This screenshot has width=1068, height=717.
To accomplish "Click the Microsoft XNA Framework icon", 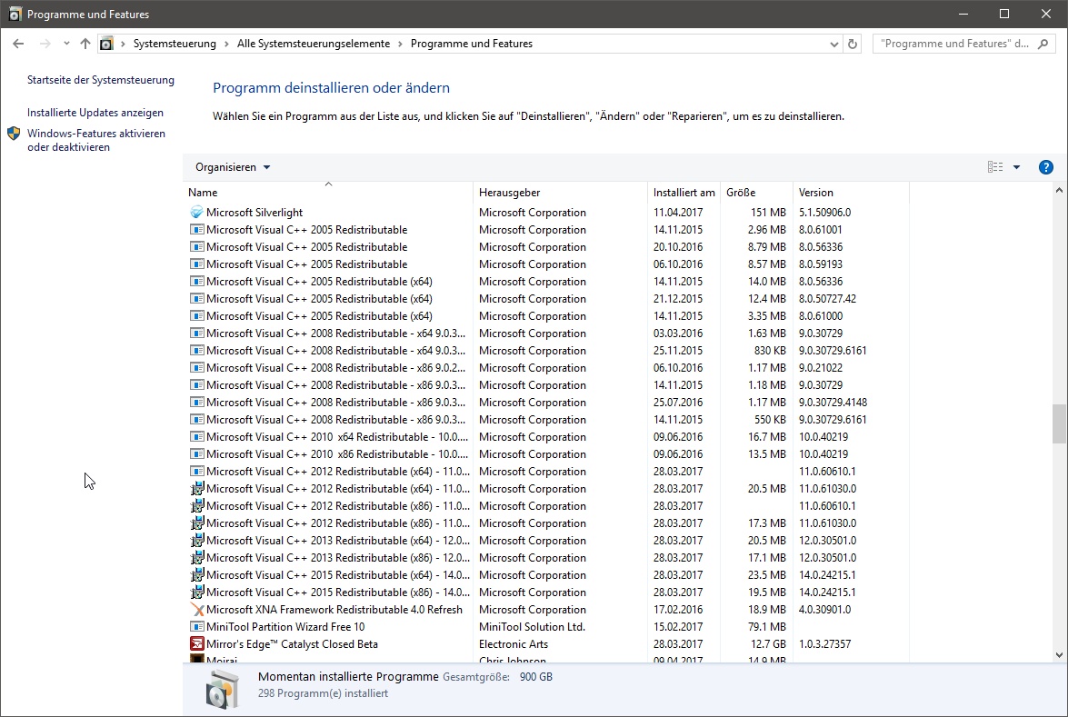I will (x=197, y=610).
